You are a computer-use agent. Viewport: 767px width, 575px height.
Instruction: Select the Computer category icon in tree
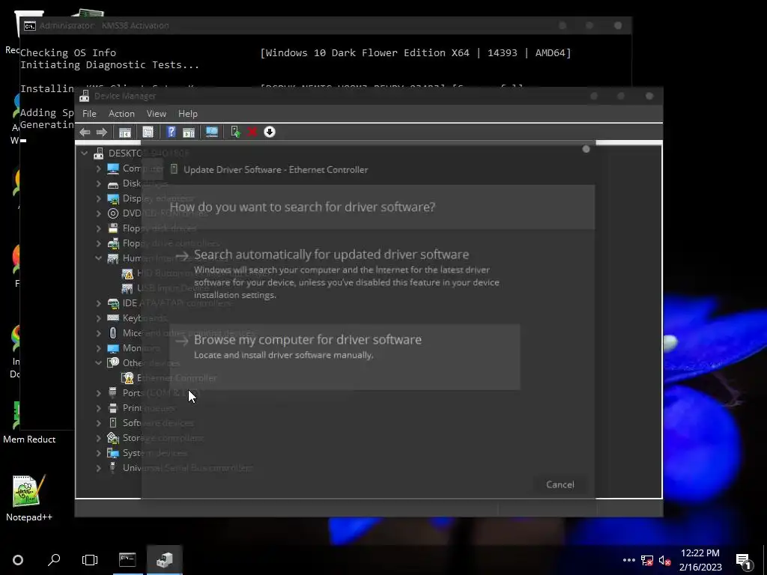click(113, 168)
